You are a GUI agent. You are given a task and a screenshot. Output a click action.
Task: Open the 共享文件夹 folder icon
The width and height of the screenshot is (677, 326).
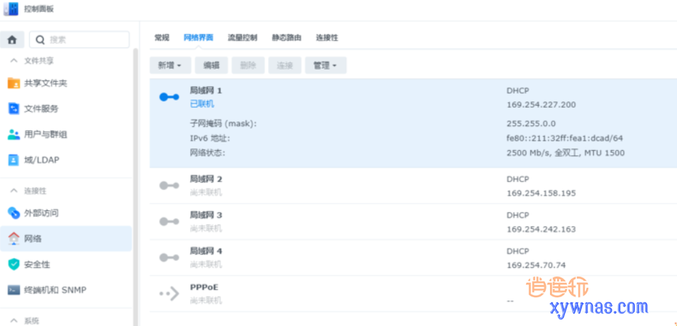pos(13,83)
